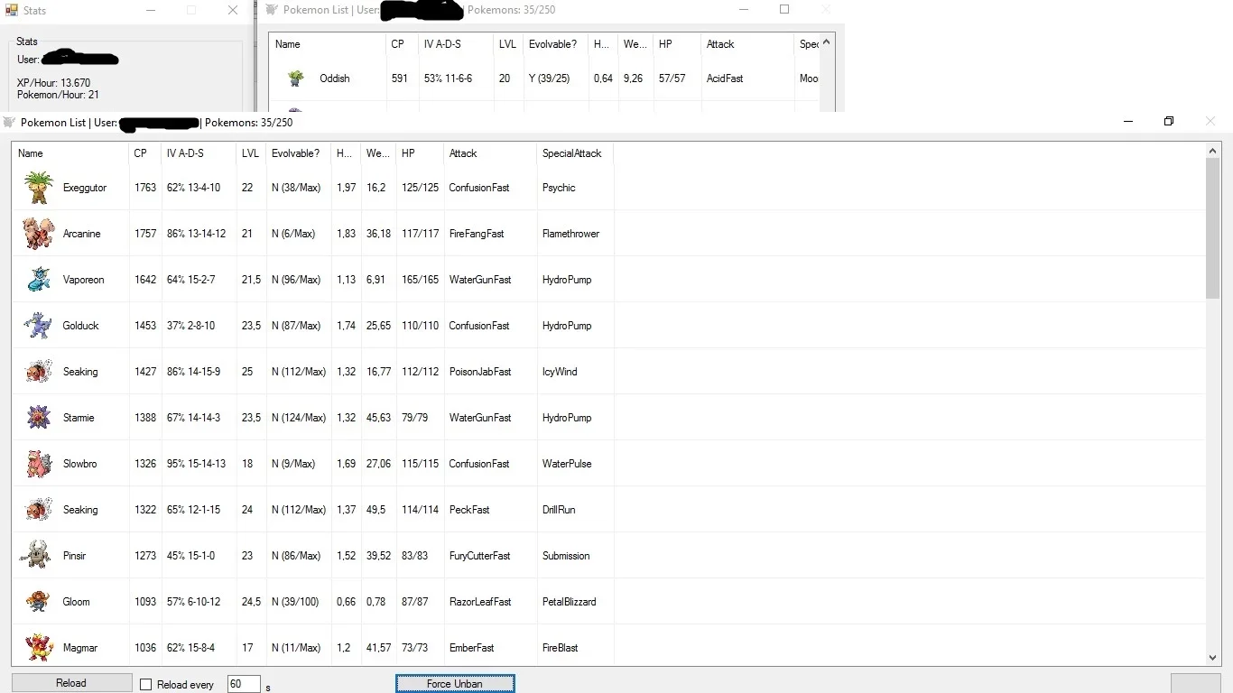The image size is (1233, 693).
Task: Sort by the SpecialAttack column header
Action: (x=575, y=153)
